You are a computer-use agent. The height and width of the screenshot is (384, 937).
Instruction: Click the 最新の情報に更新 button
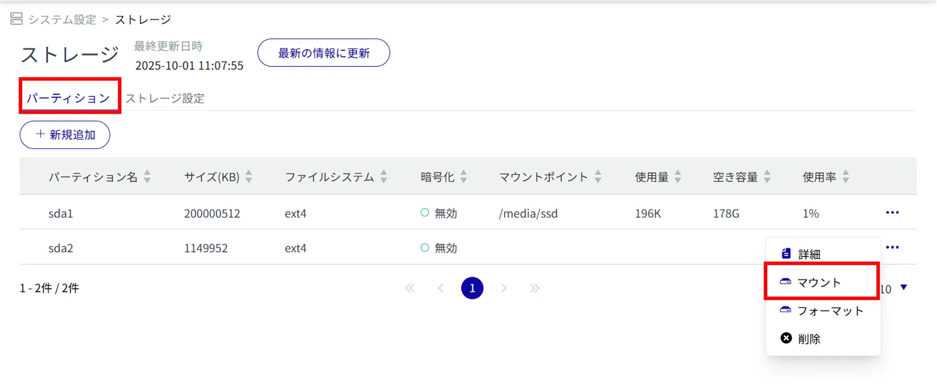click(324, 53)
